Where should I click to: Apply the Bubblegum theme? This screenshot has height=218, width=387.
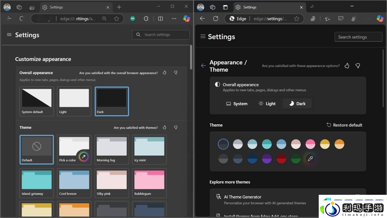pyautogui.click(x=149, y=183)
